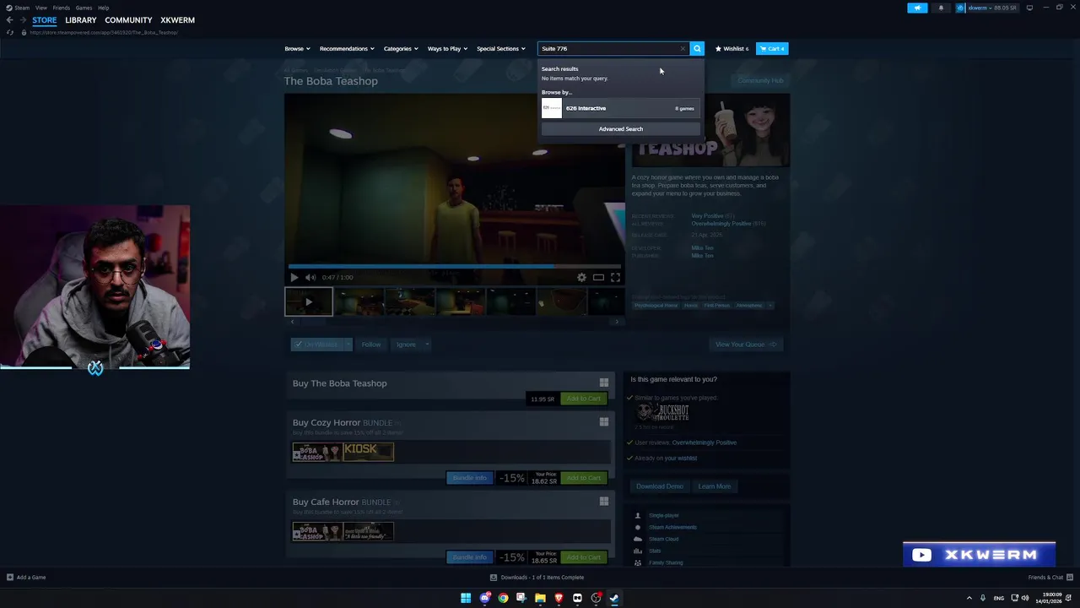This screenshot has width=1080, height=608.
Task: Open the Wishlist link
Action: pos(732,49)
